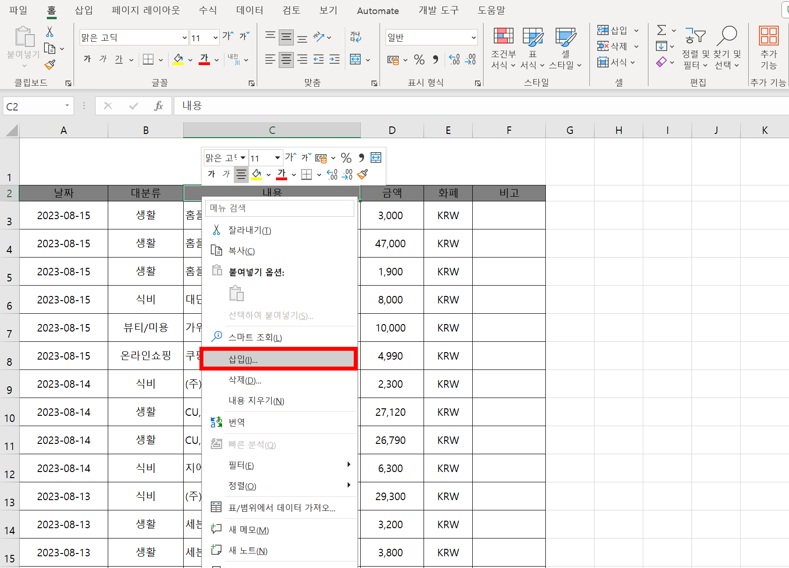The image size is (789, 568).
Task: Select 삭제 in context menu
Action: point(280,380)
